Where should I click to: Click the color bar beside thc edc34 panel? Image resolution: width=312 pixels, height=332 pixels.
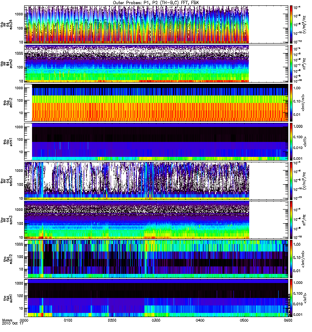pos(291,181)
